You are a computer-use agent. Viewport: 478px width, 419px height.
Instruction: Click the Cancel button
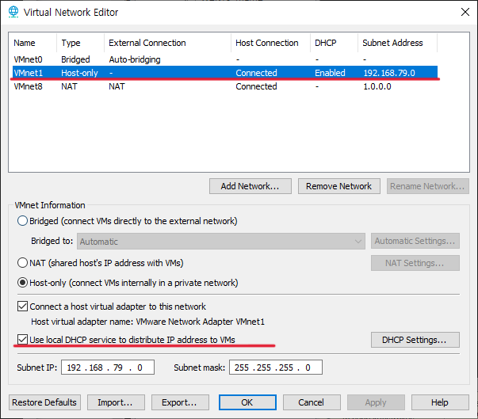[312, 402]
